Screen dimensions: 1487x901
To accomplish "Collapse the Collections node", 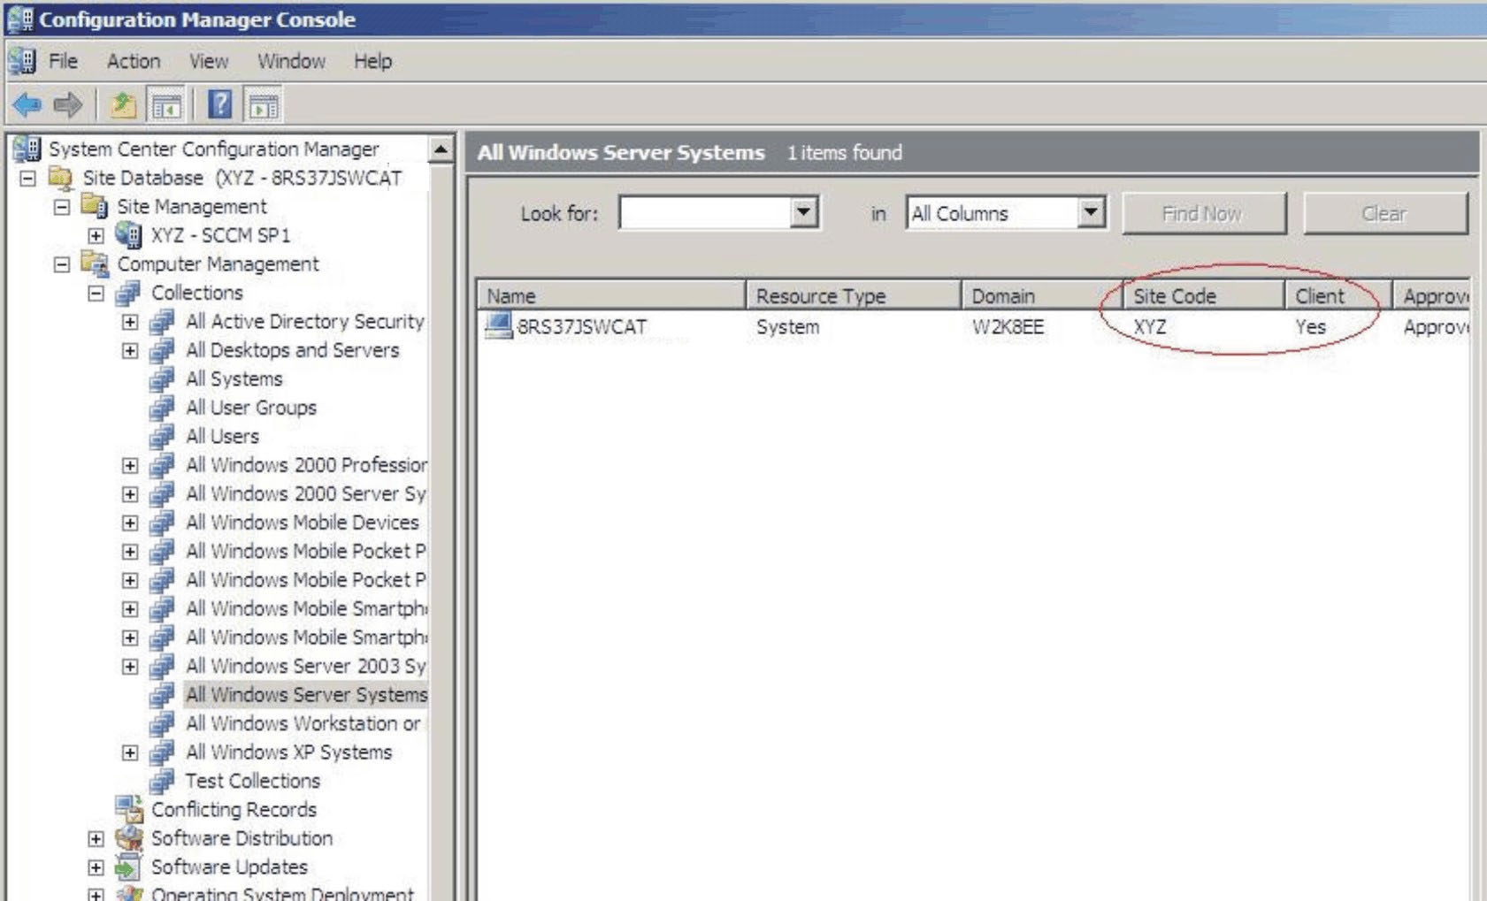I will 96,294.
